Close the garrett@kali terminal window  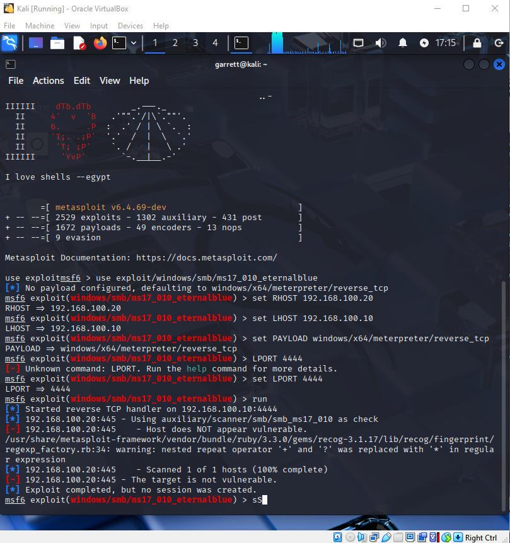point(499,64)
